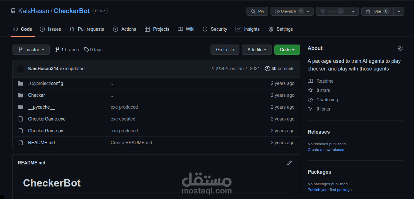
Task: Open the KaisHasan314 commit author link
Action: 43,69
